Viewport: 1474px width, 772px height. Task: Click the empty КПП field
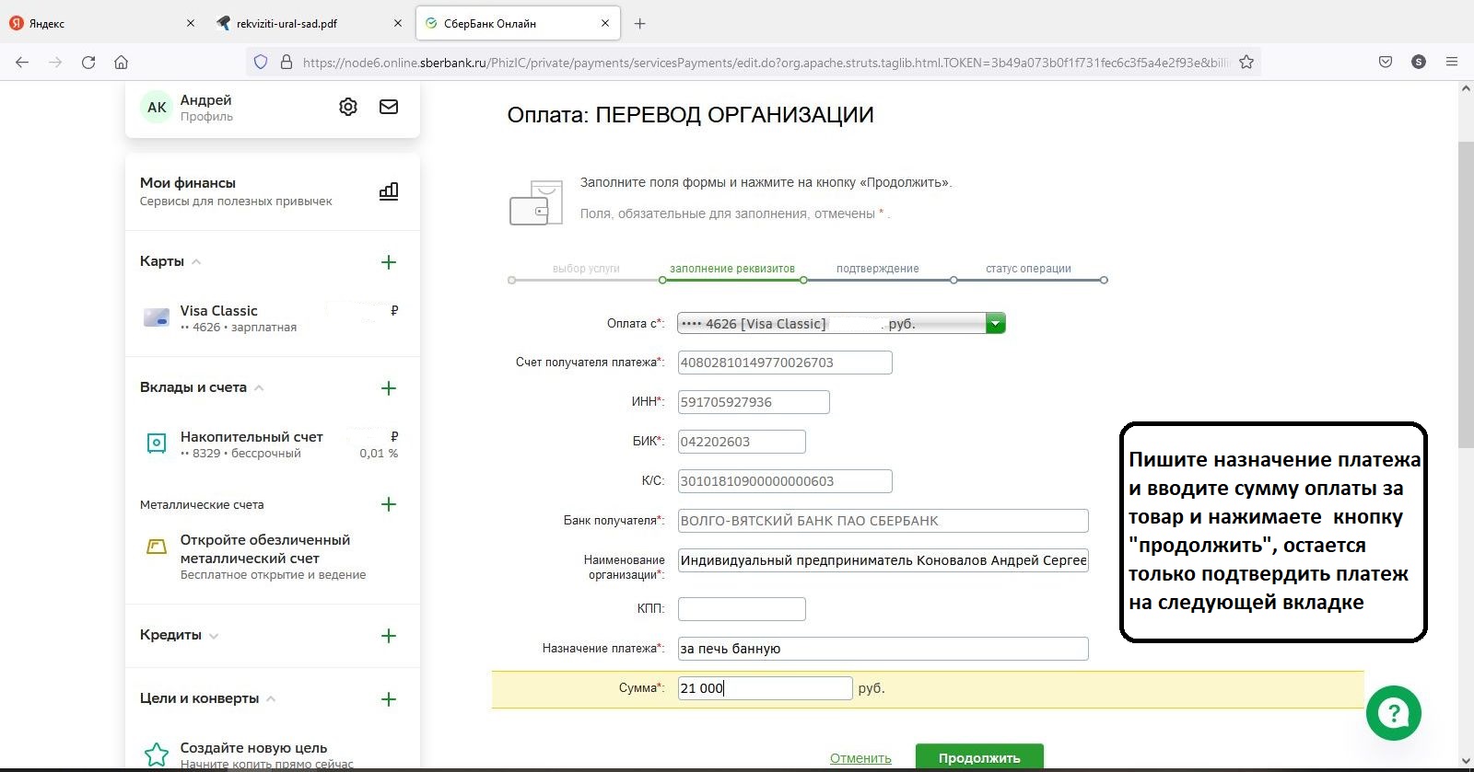[742, 609]
